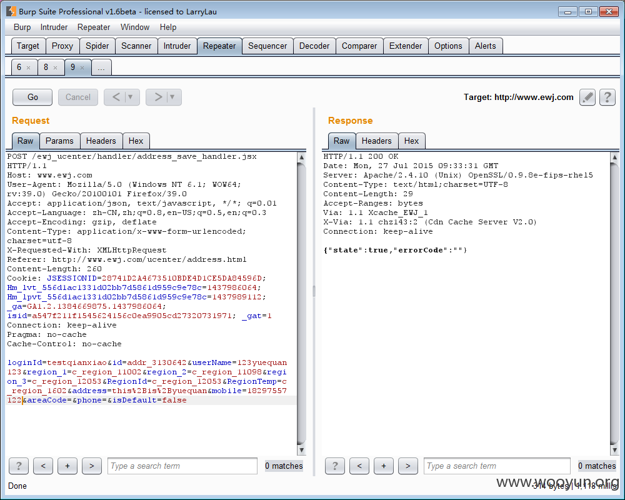Switch to the Intruder tool tab
Viewport: 625px width, 500px height.
(x=177, y=46)
